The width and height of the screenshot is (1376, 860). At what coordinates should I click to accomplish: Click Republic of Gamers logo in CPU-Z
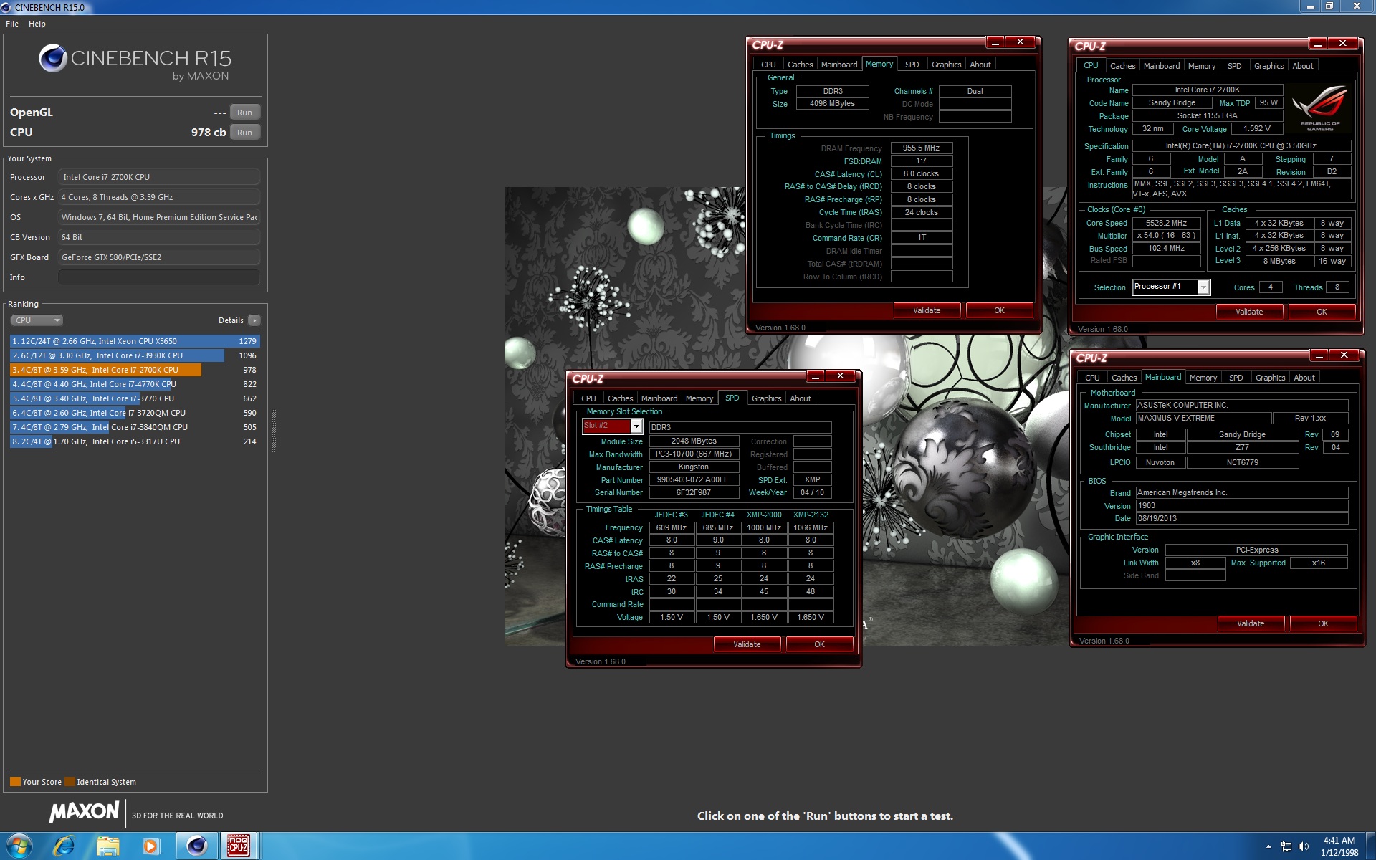1320,109
